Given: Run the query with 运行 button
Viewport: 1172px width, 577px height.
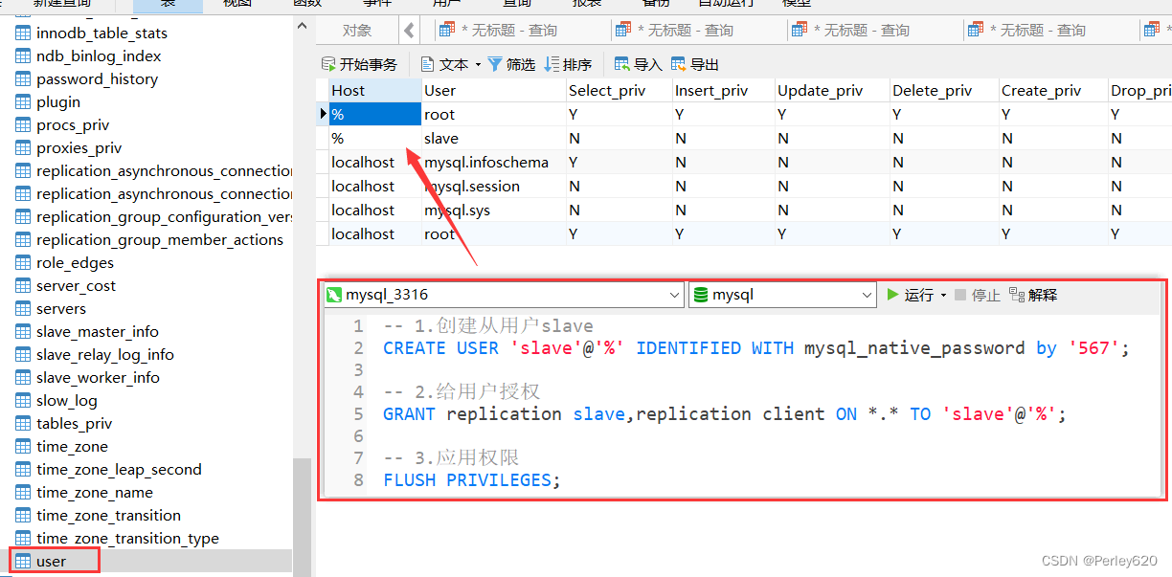Looking at the screenshot, I should [910, 295].
